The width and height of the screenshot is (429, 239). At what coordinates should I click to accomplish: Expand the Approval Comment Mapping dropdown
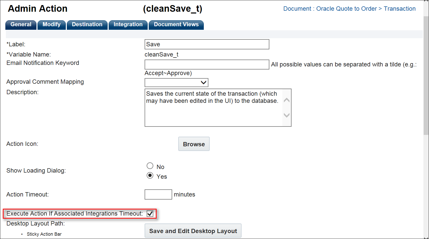(176, 82)
